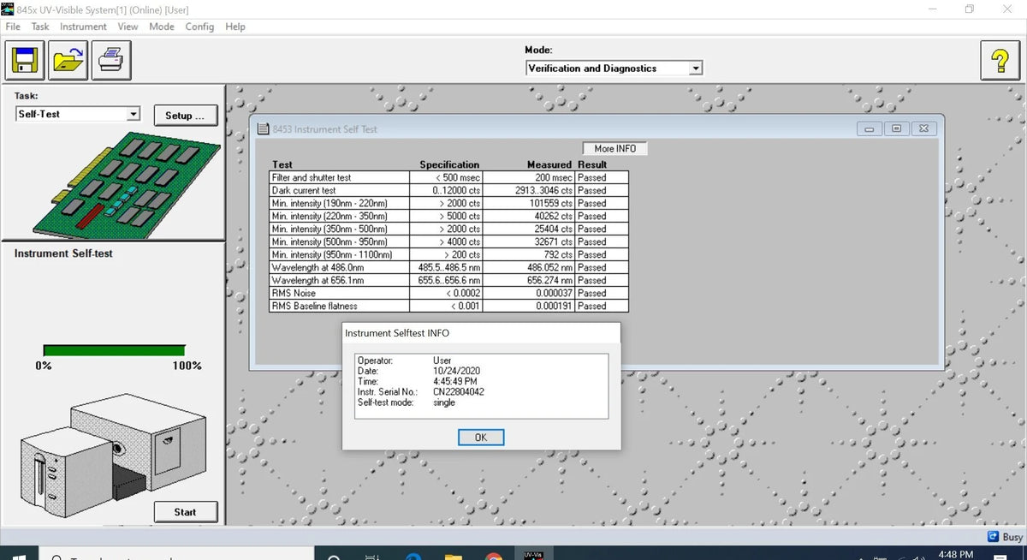Click the taskbar clock showing 4:48 PM
1027x560 pixels.
(x=955, y=555)
